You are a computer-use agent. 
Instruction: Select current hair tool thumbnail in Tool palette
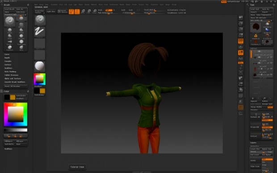point(256,28)
